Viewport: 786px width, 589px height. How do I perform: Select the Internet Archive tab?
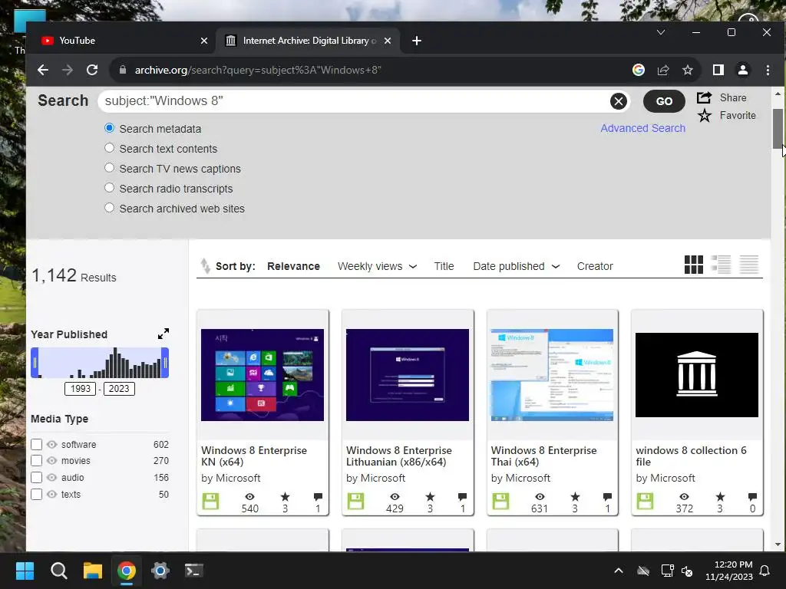tap(307, 41)
